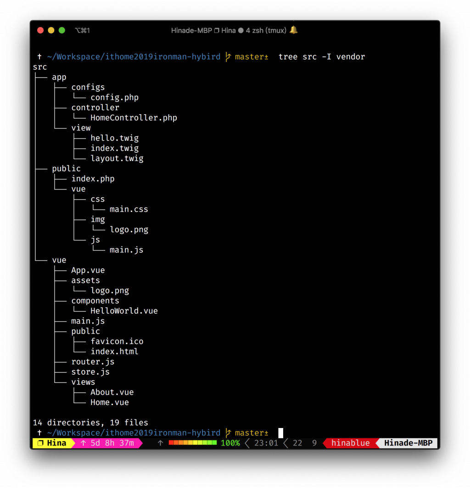Click 'store.js' file entry

[x=90, y=372]
